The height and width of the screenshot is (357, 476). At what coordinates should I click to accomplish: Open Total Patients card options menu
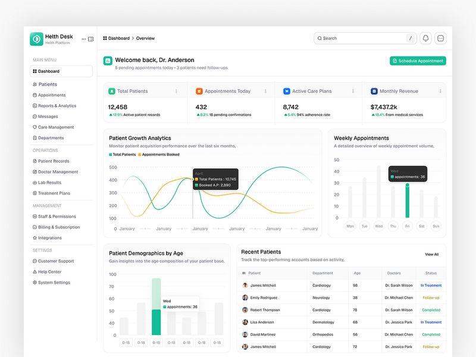[x=176, y=91]
